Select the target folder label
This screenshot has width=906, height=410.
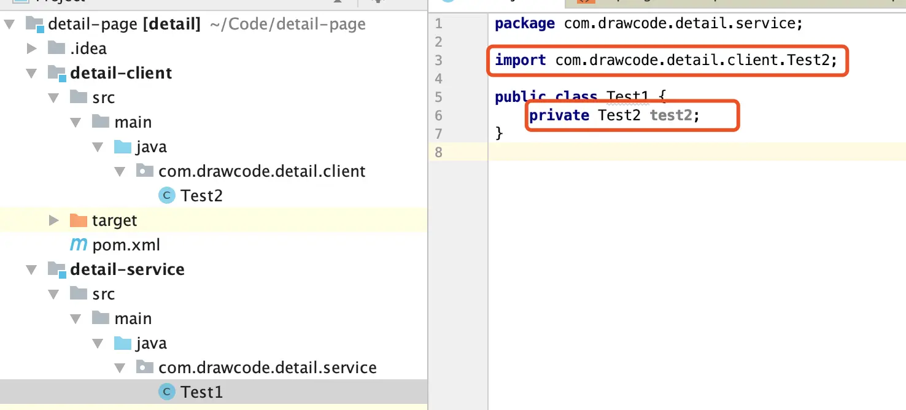115,221
